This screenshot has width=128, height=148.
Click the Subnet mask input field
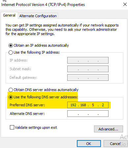pyautogui.click(x=88, y=69)
